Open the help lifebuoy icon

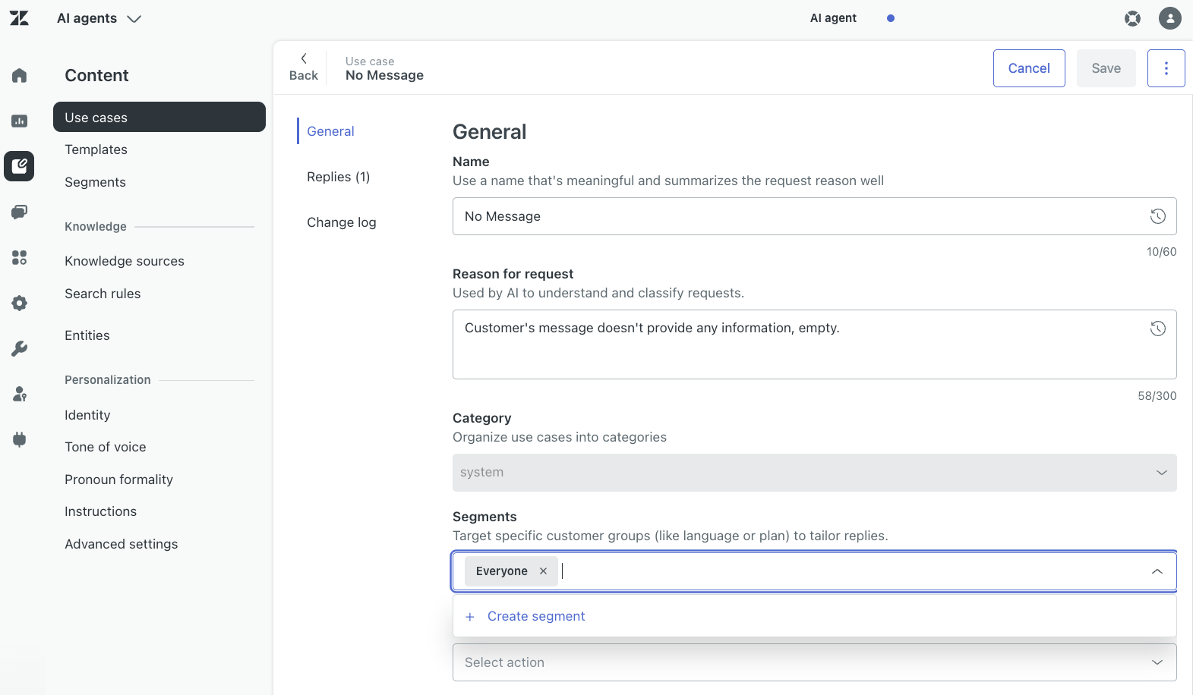point(1132,18)
